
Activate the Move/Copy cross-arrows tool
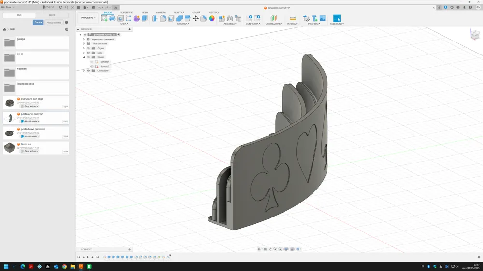click(196, 18)
